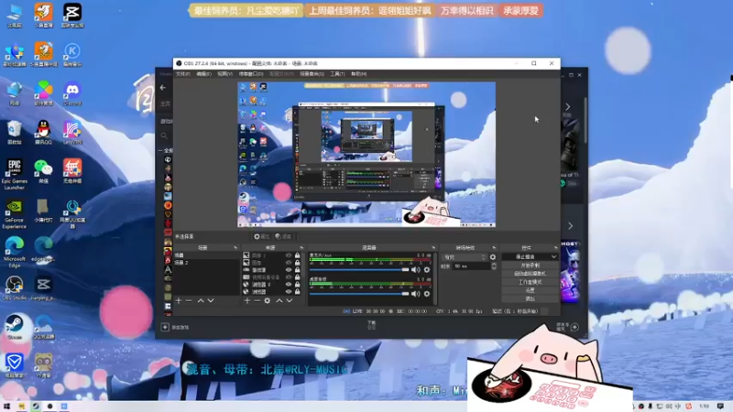
Task: Open 设置 from the Controls panel
Action: coord(531,290)
